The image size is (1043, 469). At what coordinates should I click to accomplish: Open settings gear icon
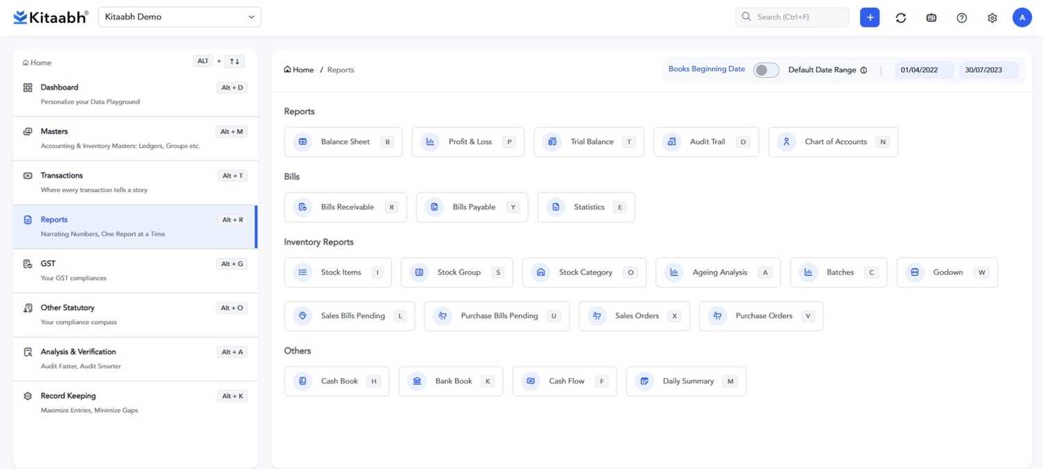992,17
